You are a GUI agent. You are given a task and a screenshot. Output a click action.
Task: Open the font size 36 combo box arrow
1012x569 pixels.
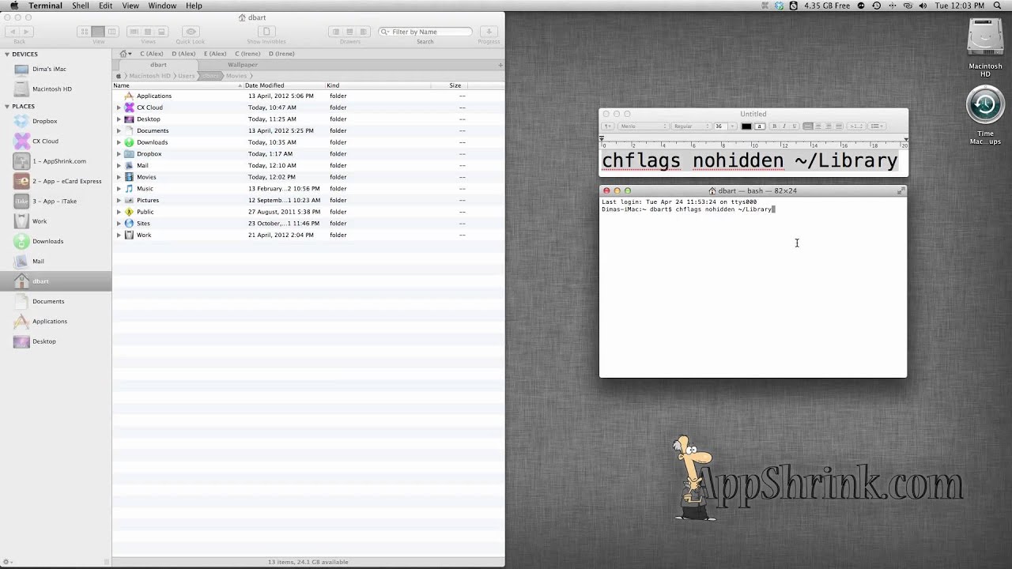click(732, 126)
